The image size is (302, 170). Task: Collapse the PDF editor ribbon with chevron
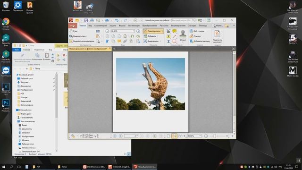(x=234, y=25)
